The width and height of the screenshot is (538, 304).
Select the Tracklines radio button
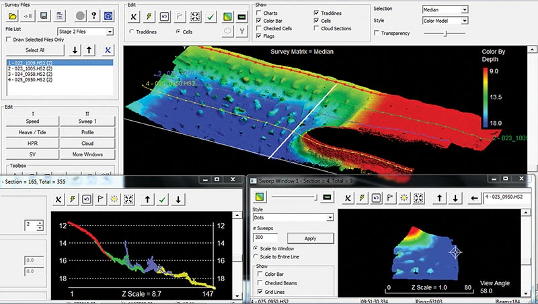pyautogui.click(x=130, y=32)
